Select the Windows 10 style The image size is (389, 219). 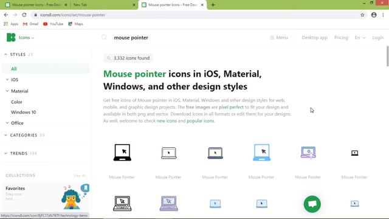(23, 112)
